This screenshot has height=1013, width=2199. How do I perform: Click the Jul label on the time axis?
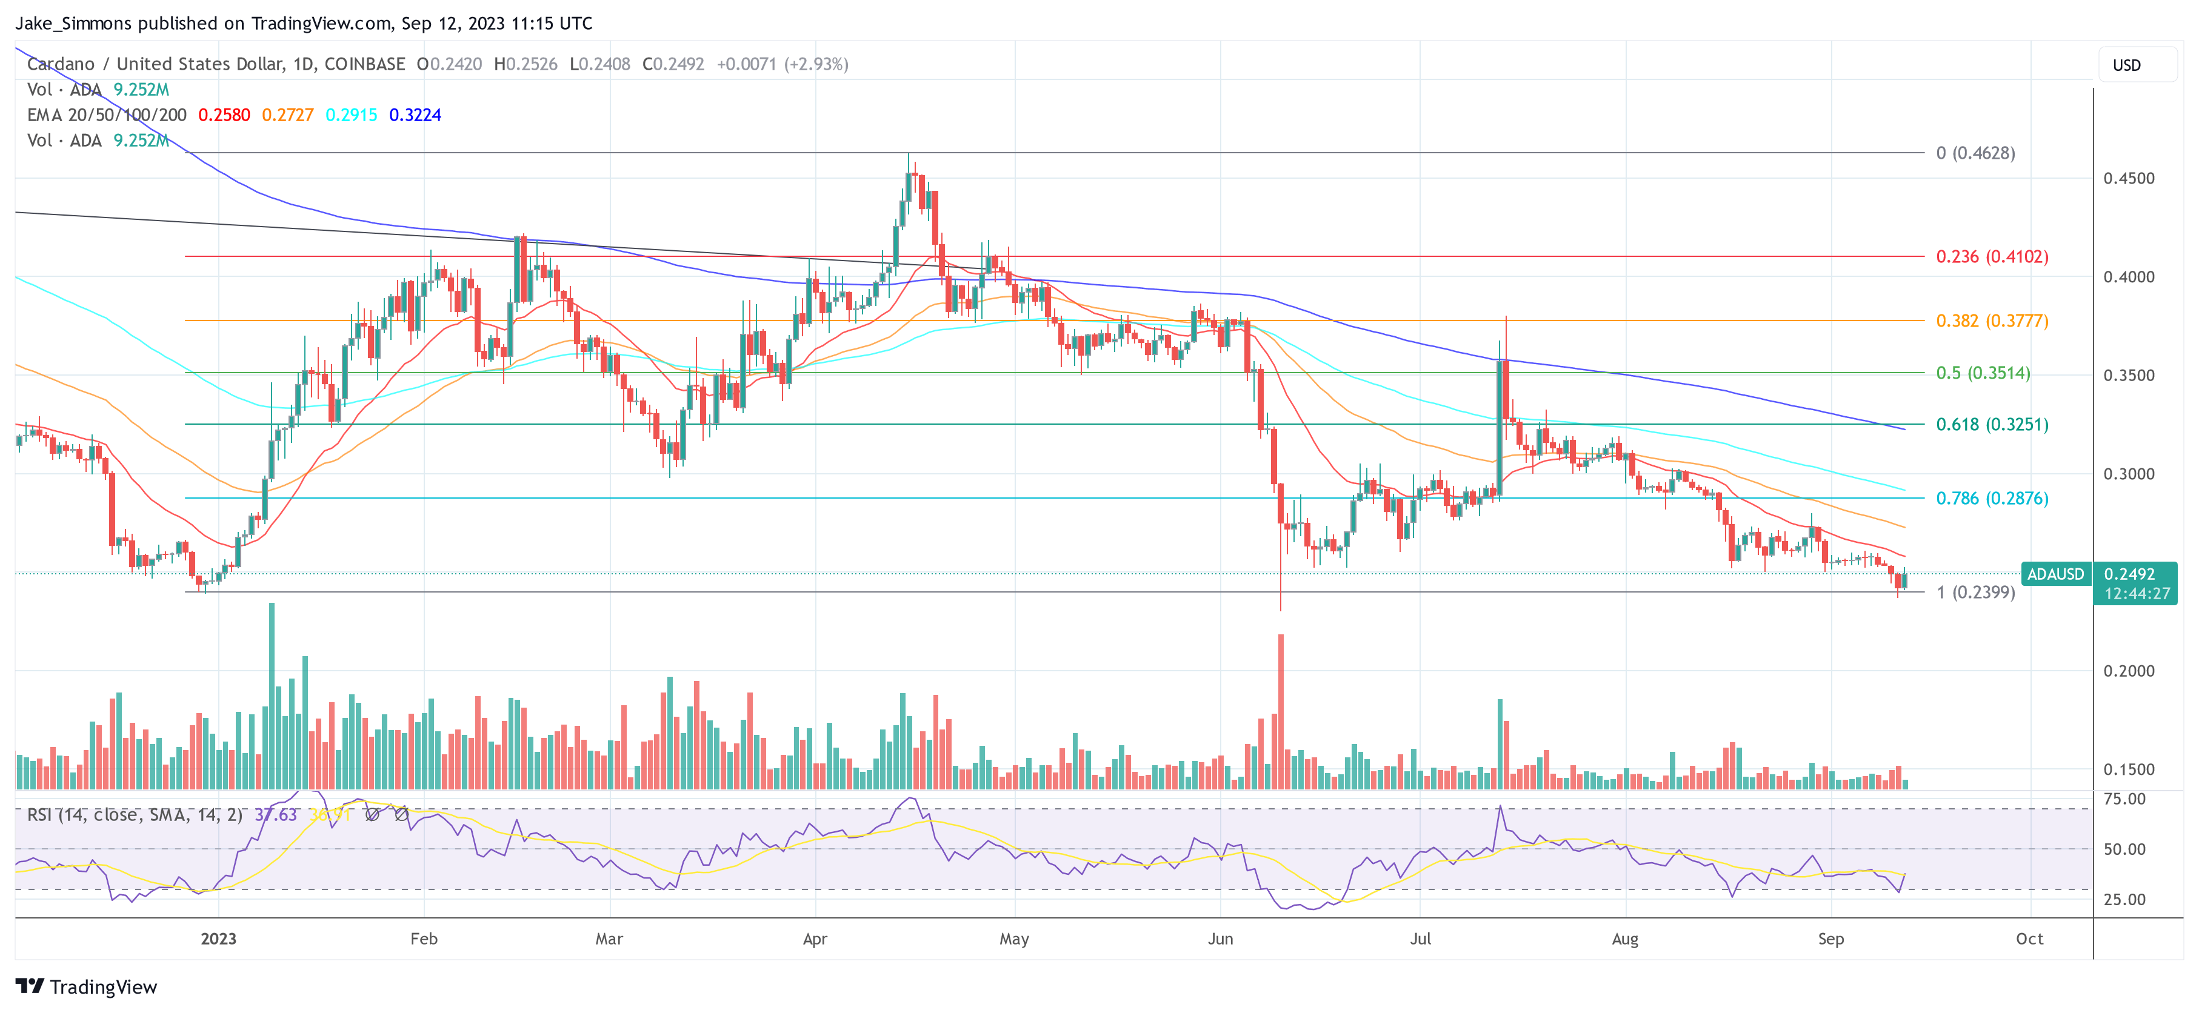(x=1421, y=938)
